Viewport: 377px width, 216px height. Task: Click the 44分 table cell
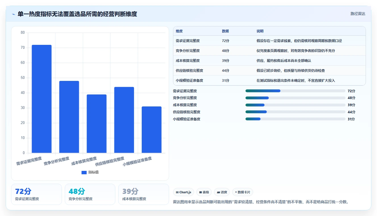tap(226, 71)
